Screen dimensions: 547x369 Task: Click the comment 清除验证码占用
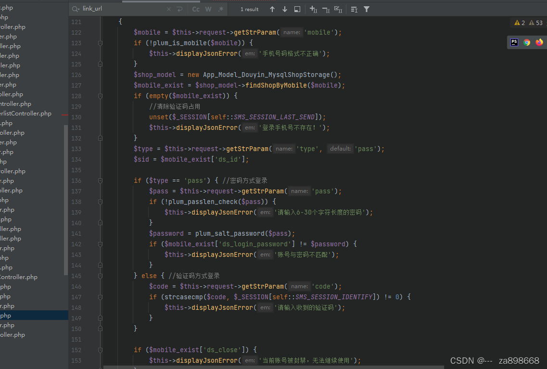click(x=175, y=106)
